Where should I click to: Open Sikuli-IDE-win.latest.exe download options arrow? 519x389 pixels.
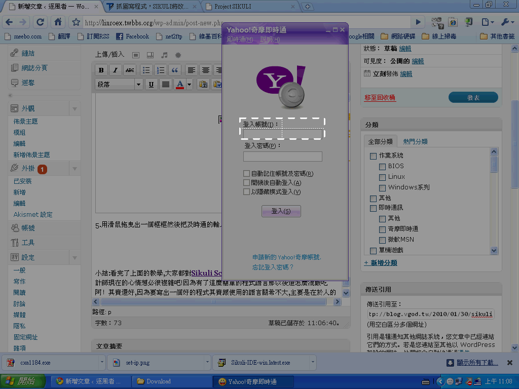(313, 362)
